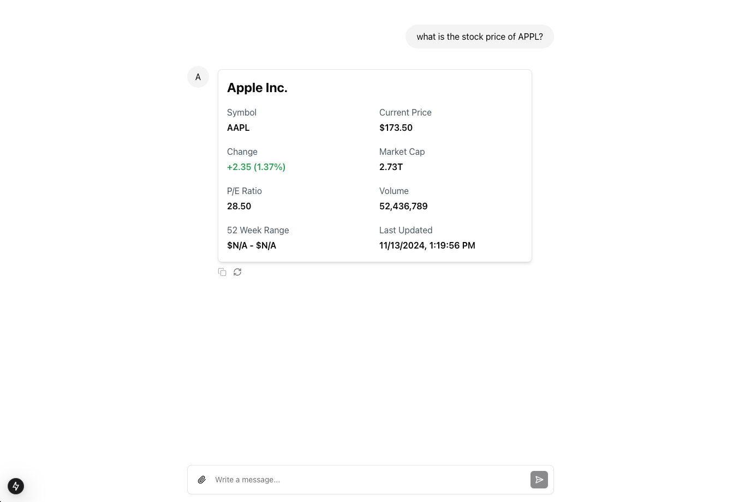739x502 pixels.
Task: Click the refresh icon next to copy
Action: click(237, 271)
